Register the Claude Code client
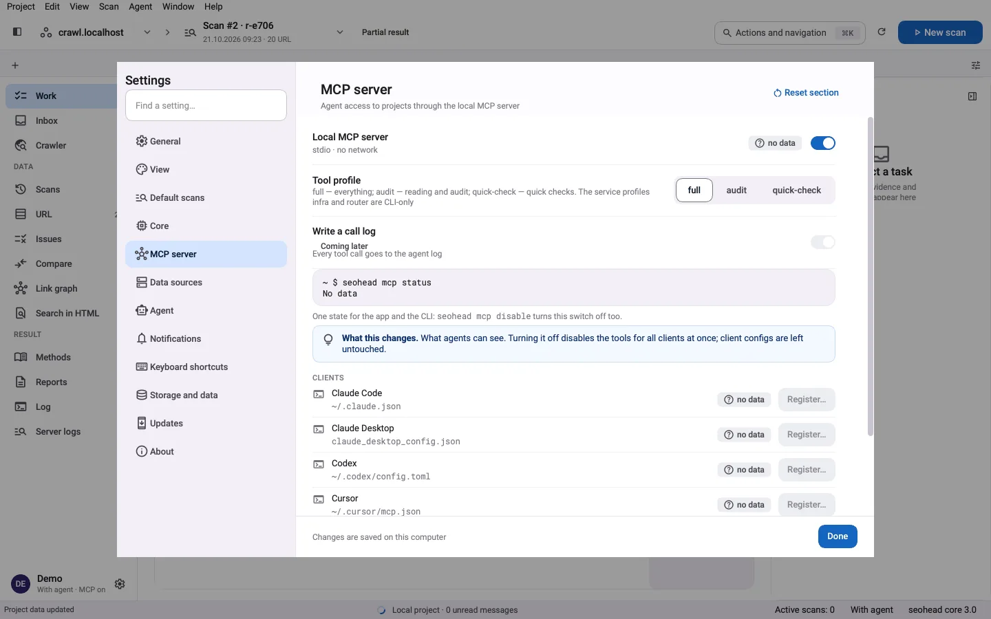 pos(807,400)
